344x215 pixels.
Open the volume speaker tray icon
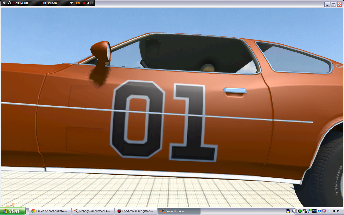319,211
